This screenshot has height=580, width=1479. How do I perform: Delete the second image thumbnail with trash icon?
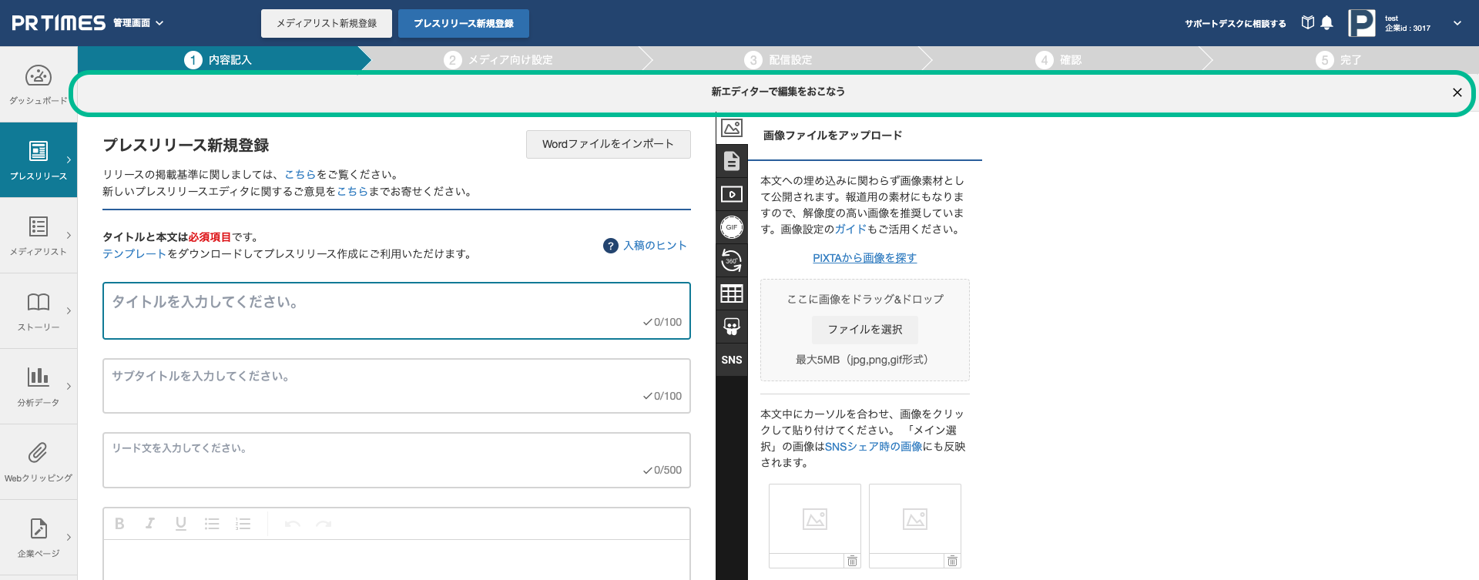(952, 561)
